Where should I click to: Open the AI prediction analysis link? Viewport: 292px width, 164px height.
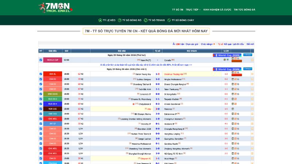146,65
